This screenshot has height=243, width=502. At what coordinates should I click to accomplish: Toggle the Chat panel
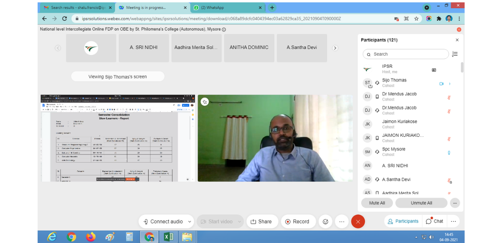(435, 221)
